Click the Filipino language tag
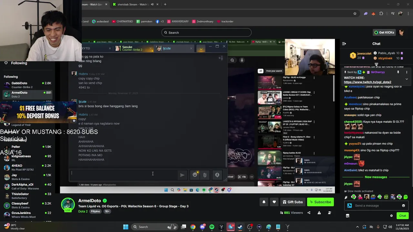This screenshot has width=413, height=232. pos(95,211)
